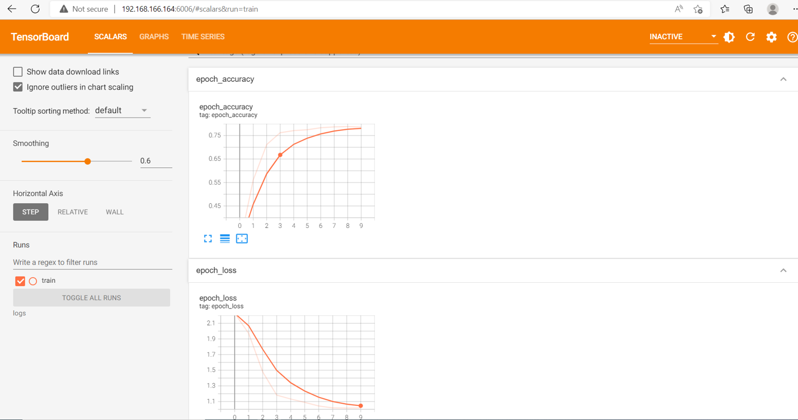Image resolution: width=798 pixels, height=420 pixels.
Task: Expand the epoch_accuracy chart to full size
Action: 208,238
